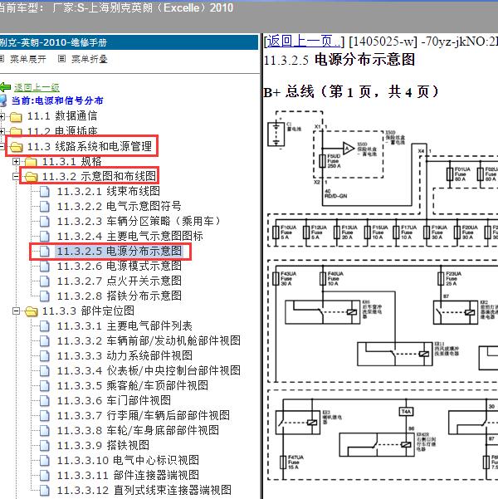
Task: Open 11.3.2.3 车辆分区策略（乘用车）
Action: coord(139,221)
